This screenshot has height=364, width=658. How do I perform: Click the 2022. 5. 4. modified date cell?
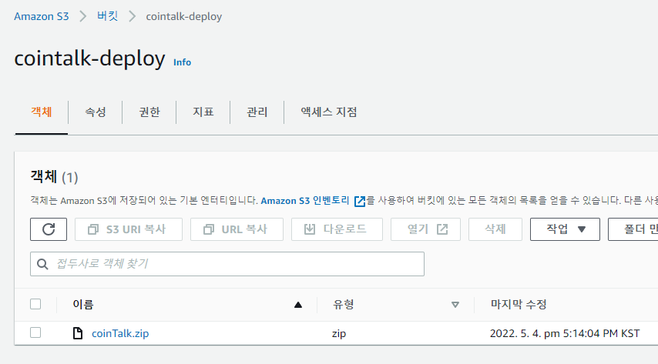pos(565,333)
